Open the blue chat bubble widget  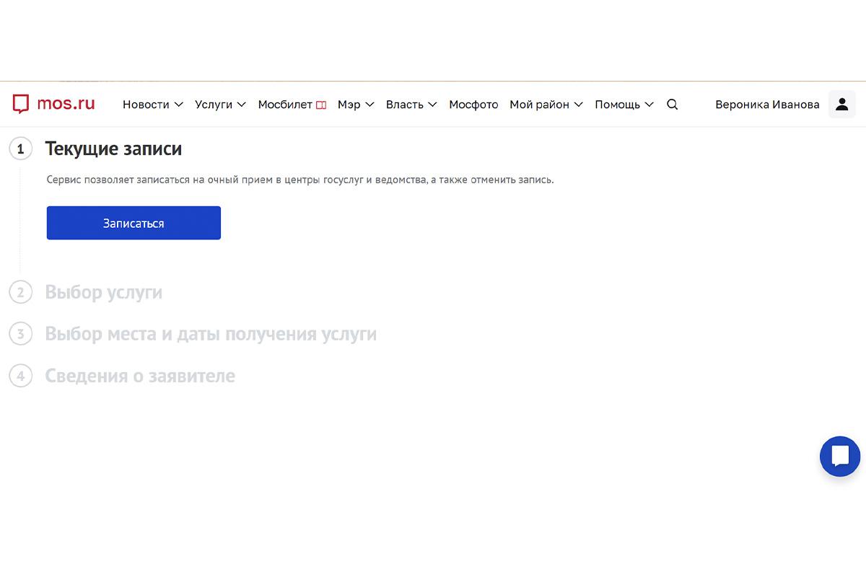click(839, 457)
